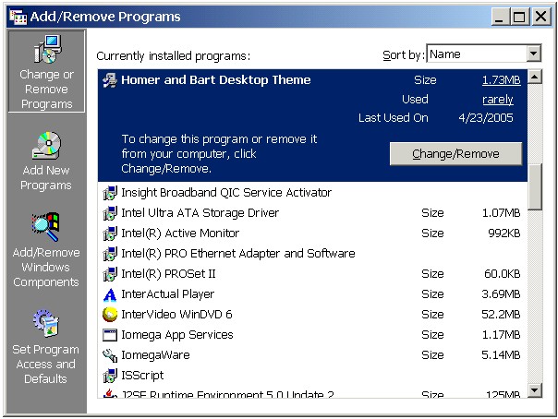
Task: Click the 1.17MB size value
Action: click(x=501, y=335)
